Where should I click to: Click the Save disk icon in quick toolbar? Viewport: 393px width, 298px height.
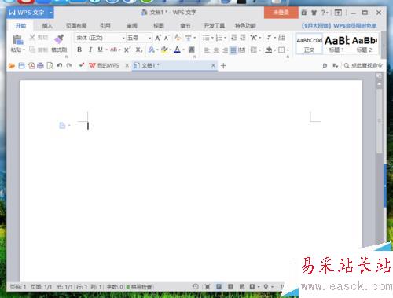(21, 65)
